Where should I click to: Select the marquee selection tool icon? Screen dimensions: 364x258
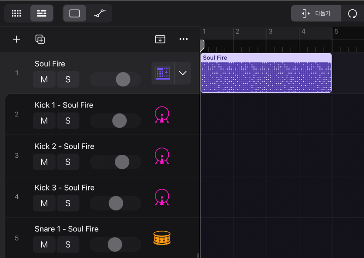(74, 13)
